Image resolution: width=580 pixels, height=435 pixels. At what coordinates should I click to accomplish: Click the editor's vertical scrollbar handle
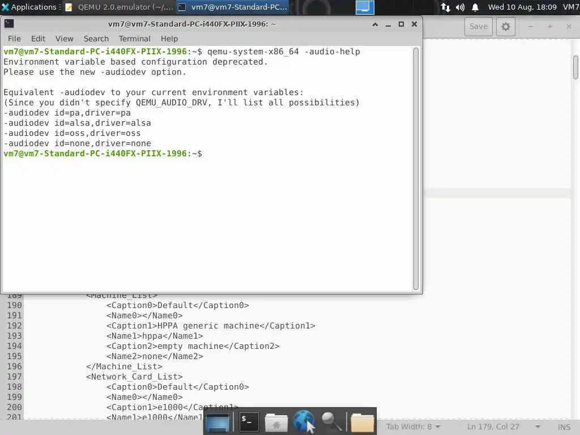(575, 67)
